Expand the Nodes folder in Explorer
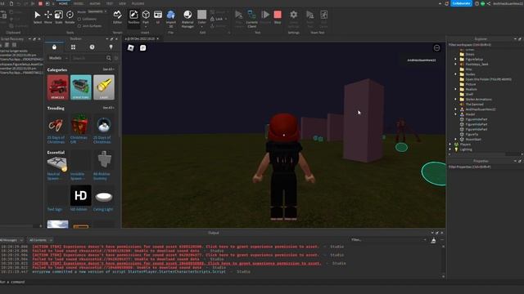The width and height of the screenshot is (524, 294). tap(455, 74)
